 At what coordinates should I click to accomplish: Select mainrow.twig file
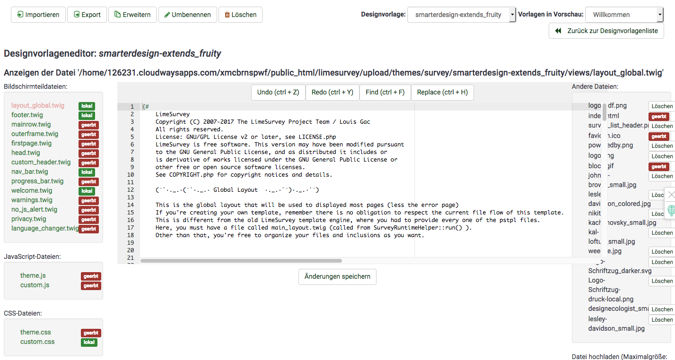point(31,125)
